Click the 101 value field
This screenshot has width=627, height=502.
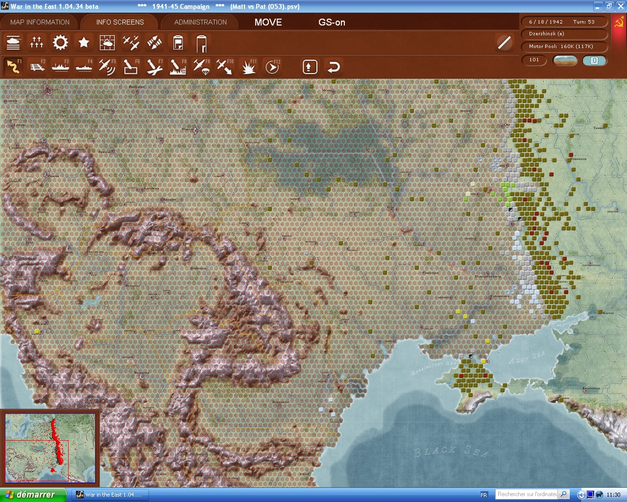pyautogui.click(x=534, y=60)
